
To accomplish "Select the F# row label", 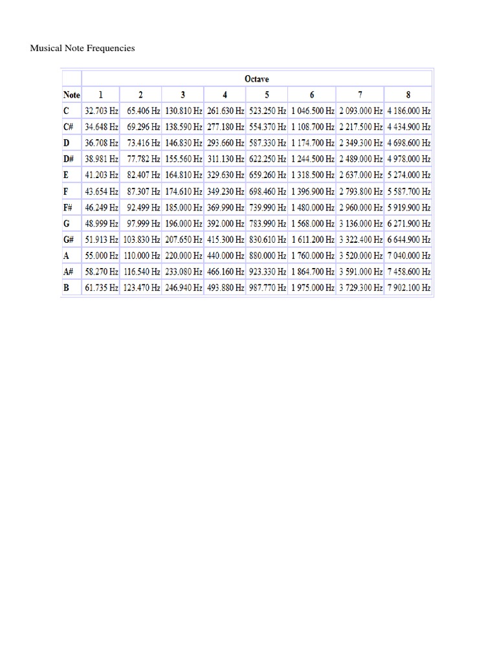I will pyautogui.click(x=70, y=207).
